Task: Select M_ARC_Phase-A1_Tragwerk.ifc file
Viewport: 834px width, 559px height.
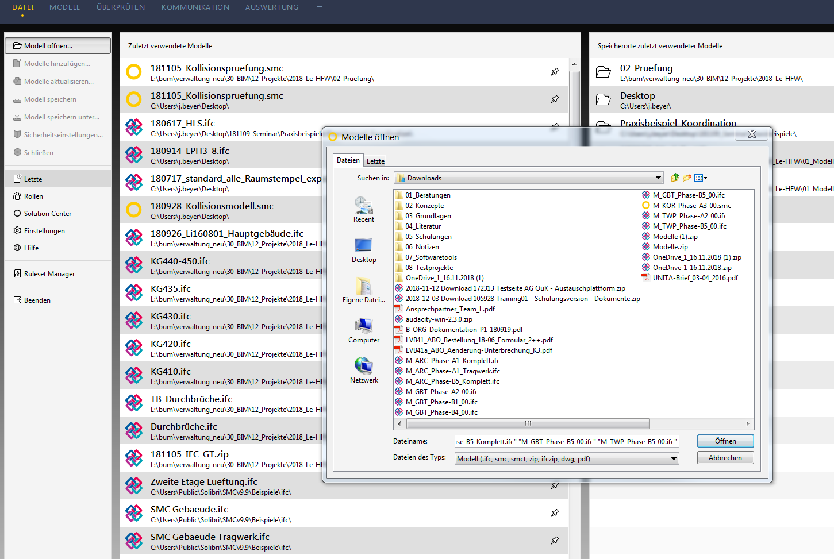Action: click(452, 371)
